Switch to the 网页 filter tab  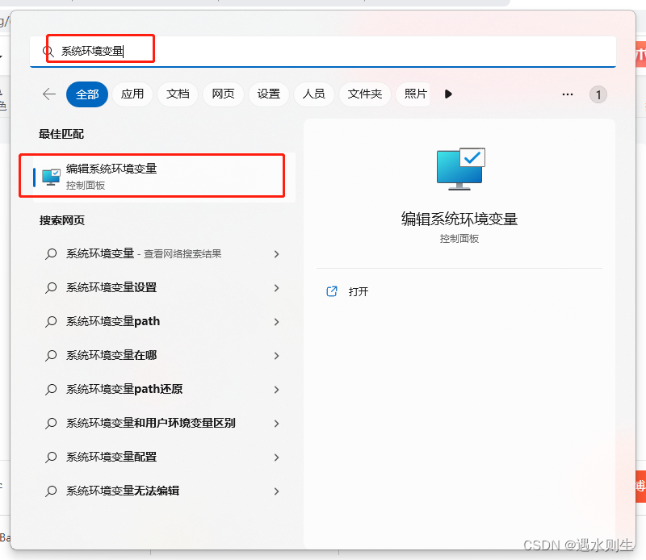pos(224,94)
